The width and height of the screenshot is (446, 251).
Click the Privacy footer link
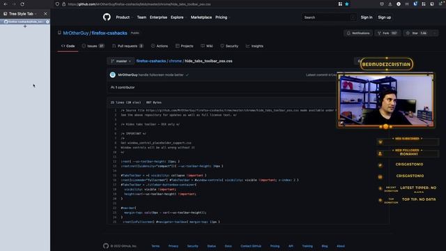(174, 246)
